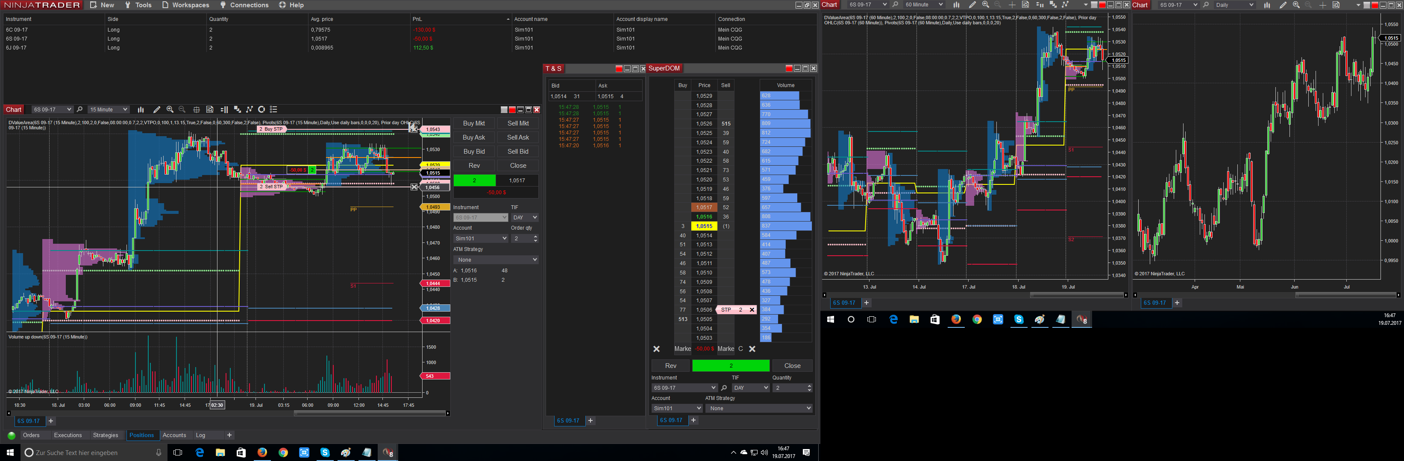This screenshot has height=461, width=1404.
Task: Open the New menu
Action: (102, 5)
